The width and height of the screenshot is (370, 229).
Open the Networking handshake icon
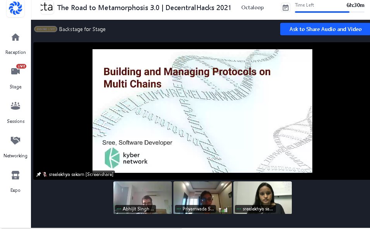pyautogui.click(x=15, y=140)
